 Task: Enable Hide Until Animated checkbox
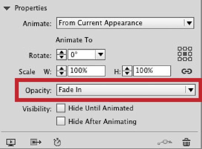pos(60,108)
